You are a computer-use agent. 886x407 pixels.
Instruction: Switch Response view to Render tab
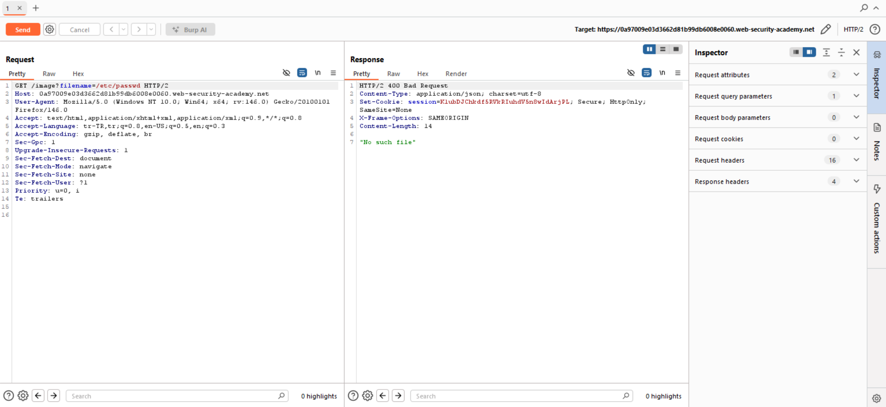(x=456, y=74)
